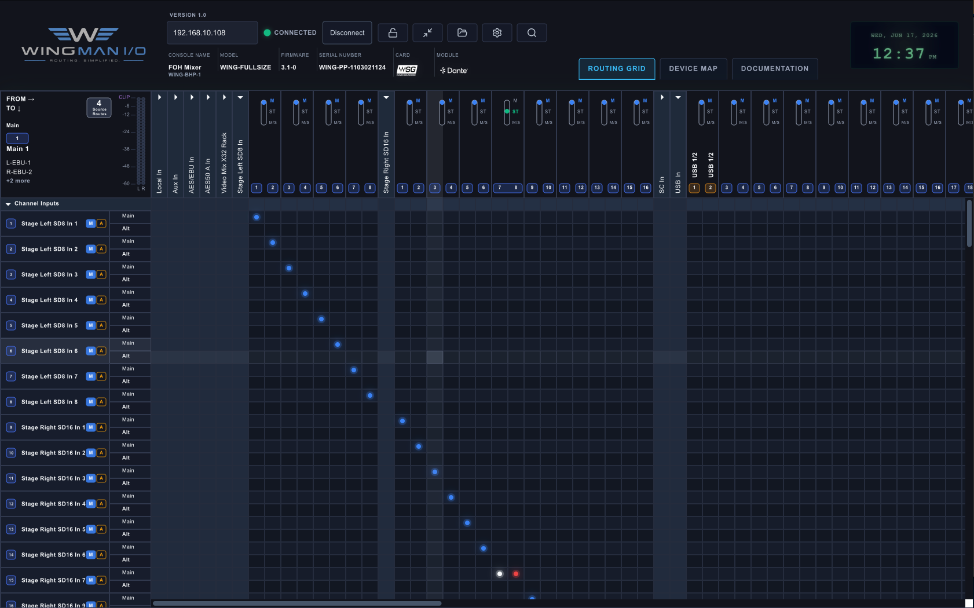Click the vertical scrollbar on the grid's right edge

[x=969, y=224]
